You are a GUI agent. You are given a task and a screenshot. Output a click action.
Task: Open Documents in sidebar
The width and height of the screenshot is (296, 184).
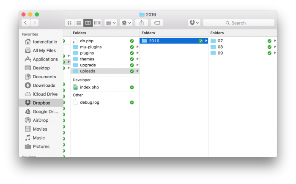point(41,77)
